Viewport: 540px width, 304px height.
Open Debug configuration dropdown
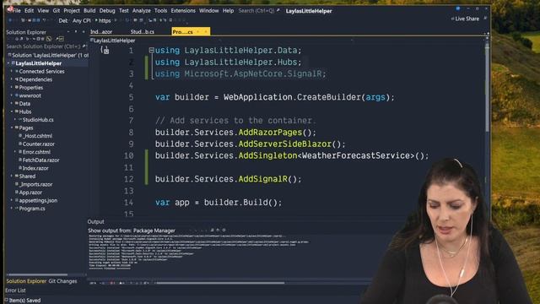63,20
